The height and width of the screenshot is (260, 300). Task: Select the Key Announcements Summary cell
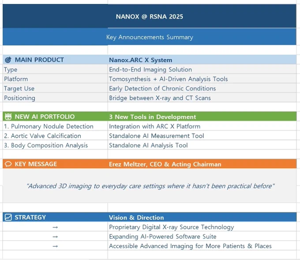click(x=150, y=37)
